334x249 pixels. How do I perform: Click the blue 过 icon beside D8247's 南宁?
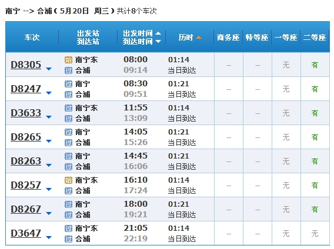coord(68,84)
